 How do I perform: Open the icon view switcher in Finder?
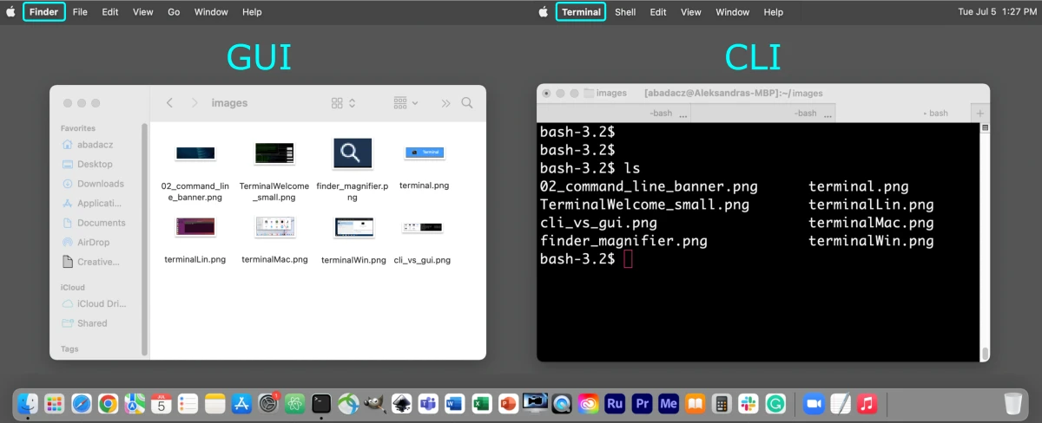coord(344,103)
